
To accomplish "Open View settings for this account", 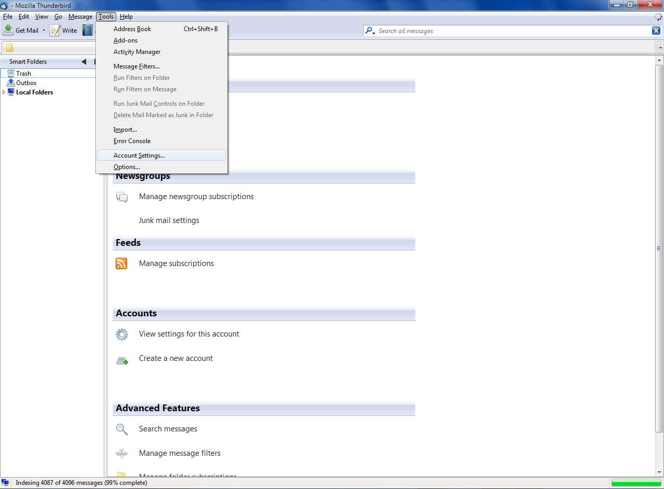I will pos(189,334).
